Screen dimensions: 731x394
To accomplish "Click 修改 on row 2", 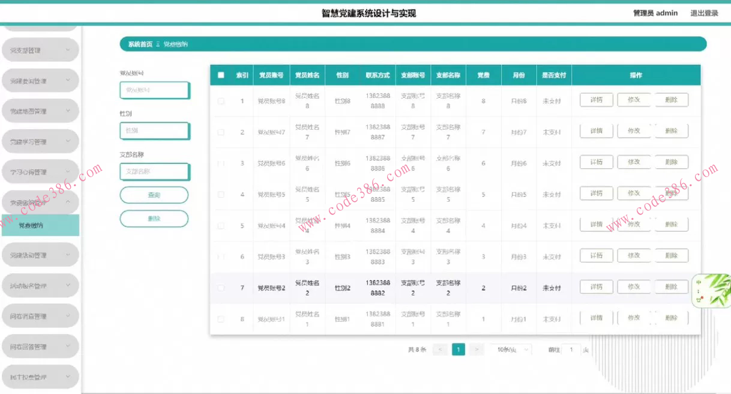I will point(634,130).
